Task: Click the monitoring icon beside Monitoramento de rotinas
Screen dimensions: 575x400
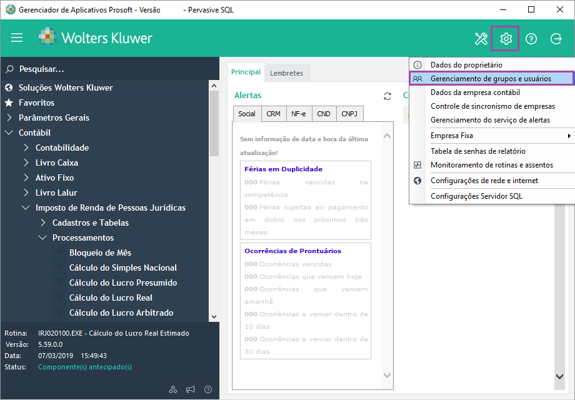Action: pyautogui.click(x=417, y=165)
